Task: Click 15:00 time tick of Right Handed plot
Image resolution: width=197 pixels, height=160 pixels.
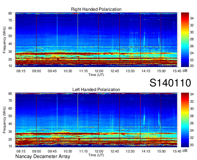Action: click(x=161, y=71)
